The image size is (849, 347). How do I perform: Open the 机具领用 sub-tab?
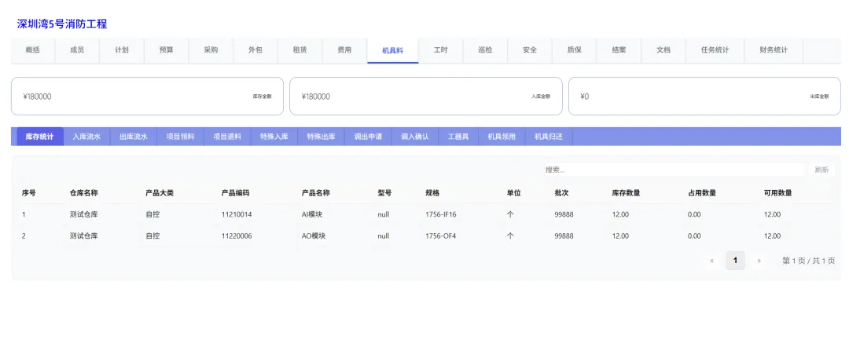coord(502,137)
